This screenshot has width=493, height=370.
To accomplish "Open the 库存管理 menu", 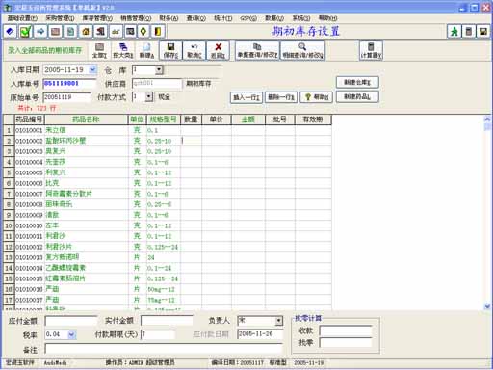I will (97, 18).
